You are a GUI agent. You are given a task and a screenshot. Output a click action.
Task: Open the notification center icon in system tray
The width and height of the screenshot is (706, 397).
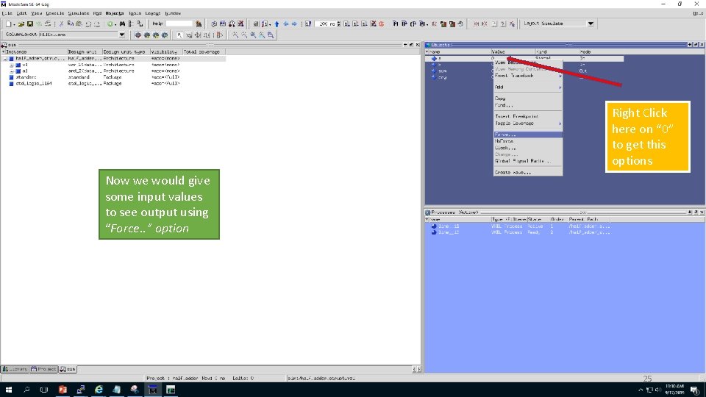[x=695, y=390]
